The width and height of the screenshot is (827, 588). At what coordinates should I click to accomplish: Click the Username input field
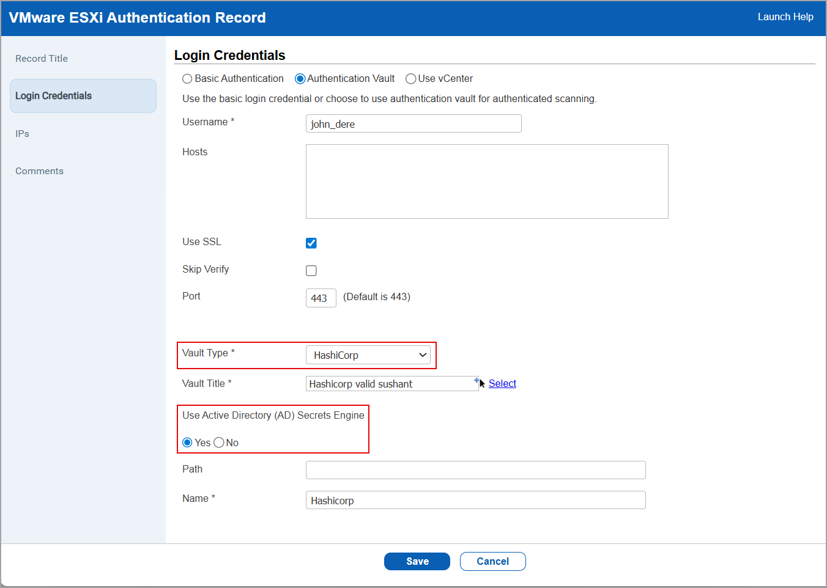click(413, 123)
